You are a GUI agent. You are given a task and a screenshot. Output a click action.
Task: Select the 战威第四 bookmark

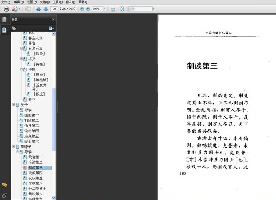pos(35,173)
